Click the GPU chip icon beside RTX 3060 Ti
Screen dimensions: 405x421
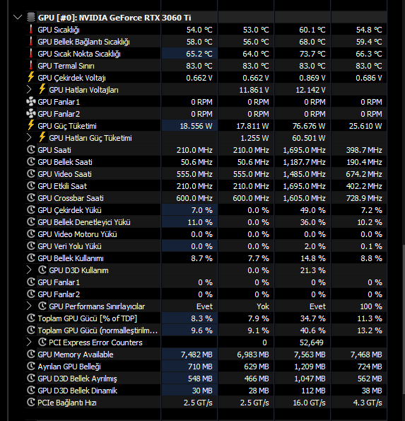(x=31, y=18)
